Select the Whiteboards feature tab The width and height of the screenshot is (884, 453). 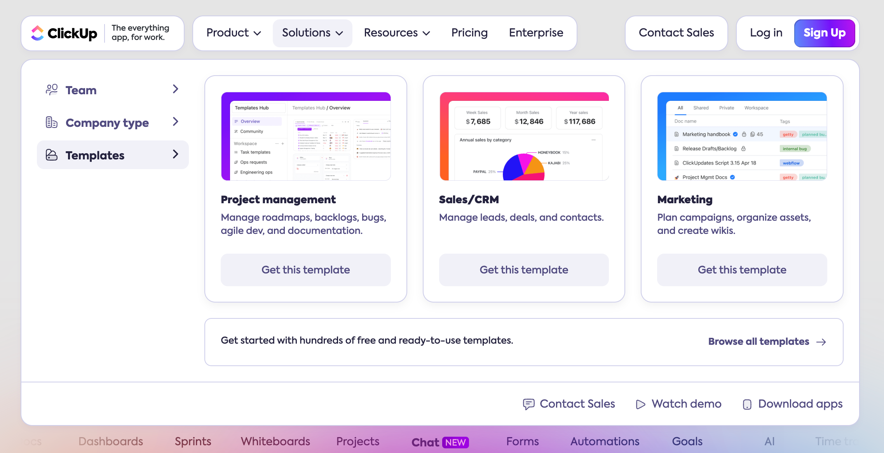click(x=275, y=441)
